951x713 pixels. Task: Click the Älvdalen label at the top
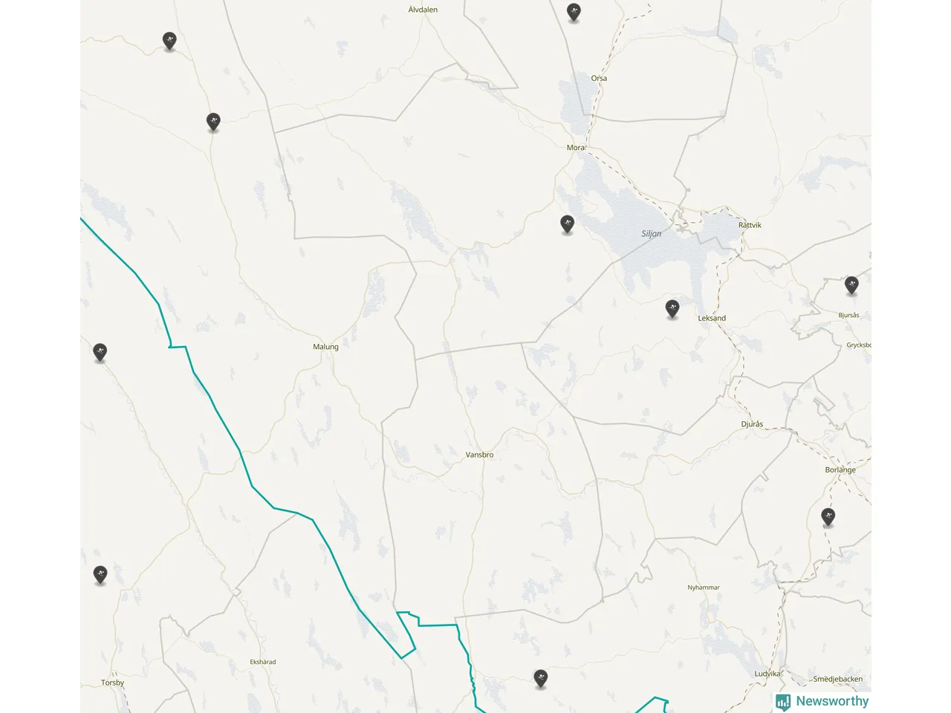[x=423, y=10]
